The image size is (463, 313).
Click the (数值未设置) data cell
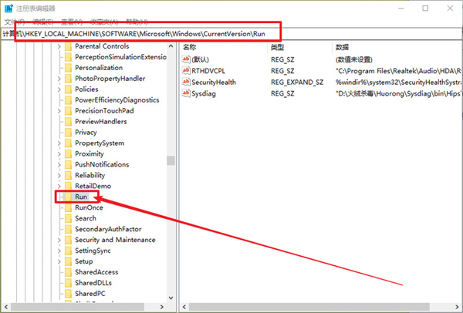tap(353, 59)
